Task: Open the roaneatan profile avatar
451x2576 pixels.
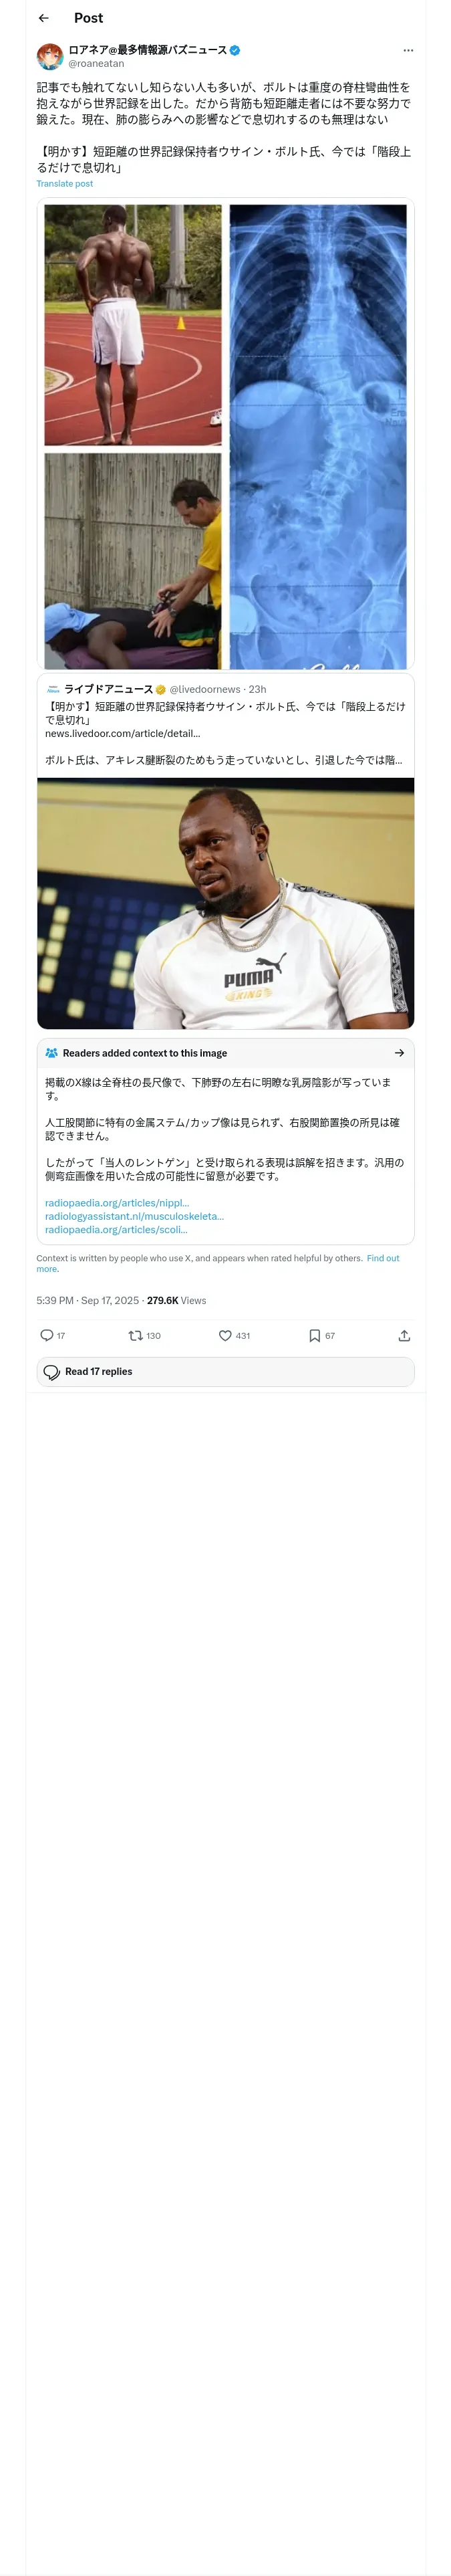Action: [50, 56]
